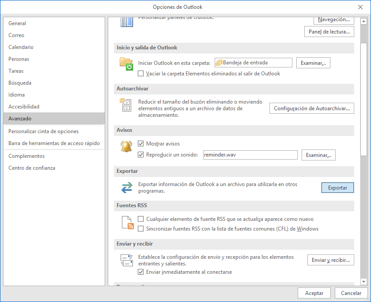The width and height of the screenshot is (371, 302).
Task: Select the Avanzado category
Action: point(54,119)
